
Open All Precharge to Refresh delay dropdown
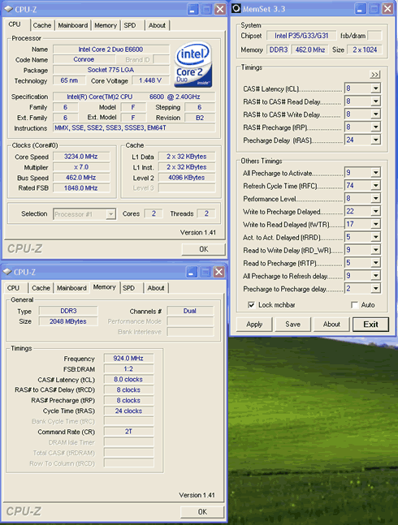(375, 276)
